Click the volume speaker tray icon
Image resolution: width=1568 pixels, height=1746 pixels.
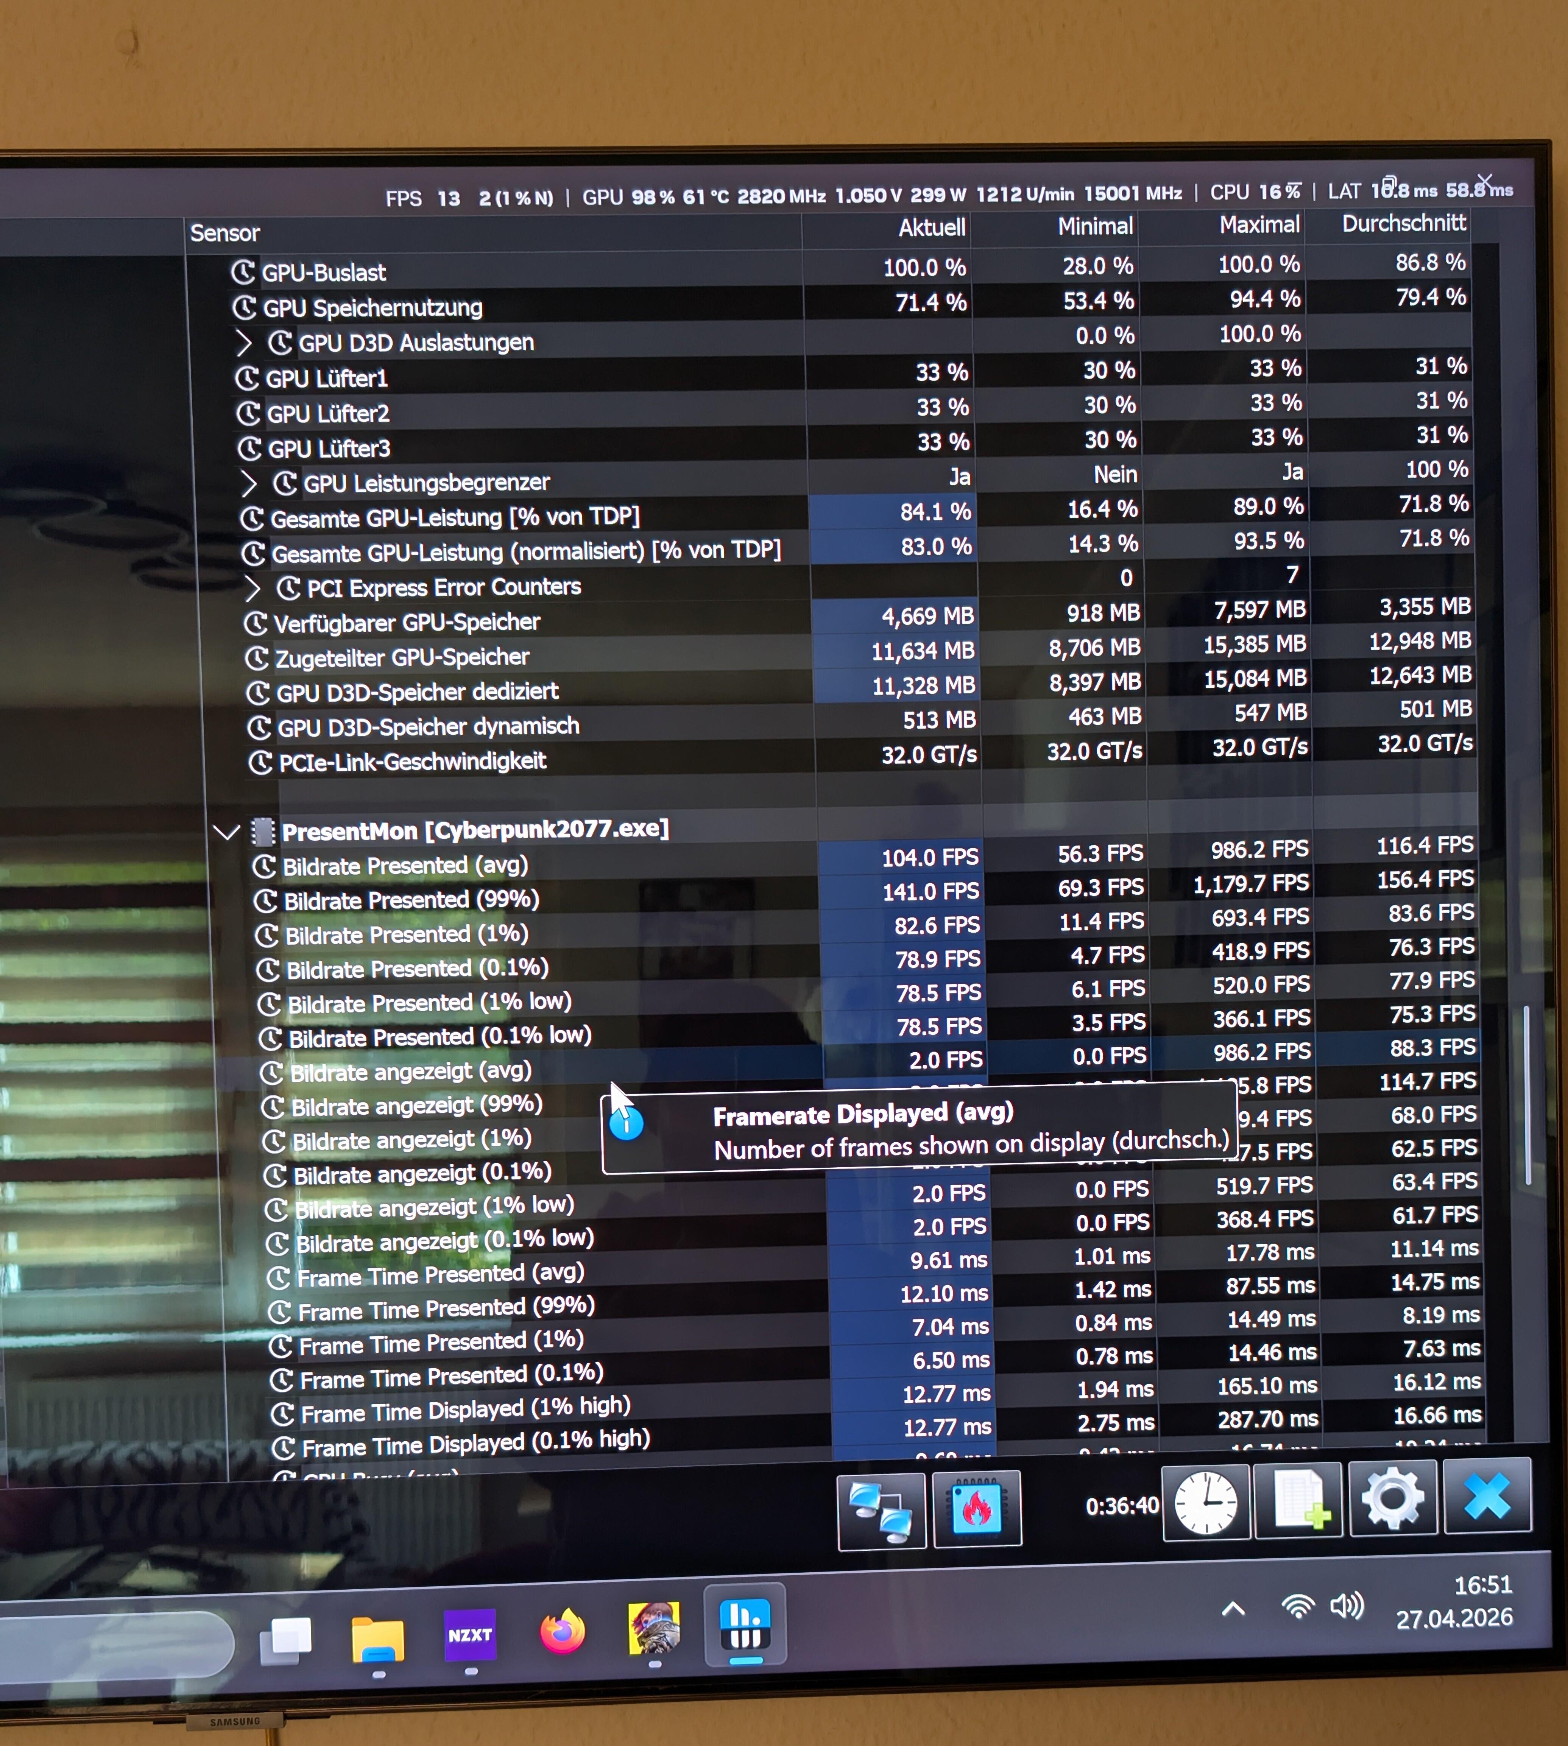pos(1347,1606)
